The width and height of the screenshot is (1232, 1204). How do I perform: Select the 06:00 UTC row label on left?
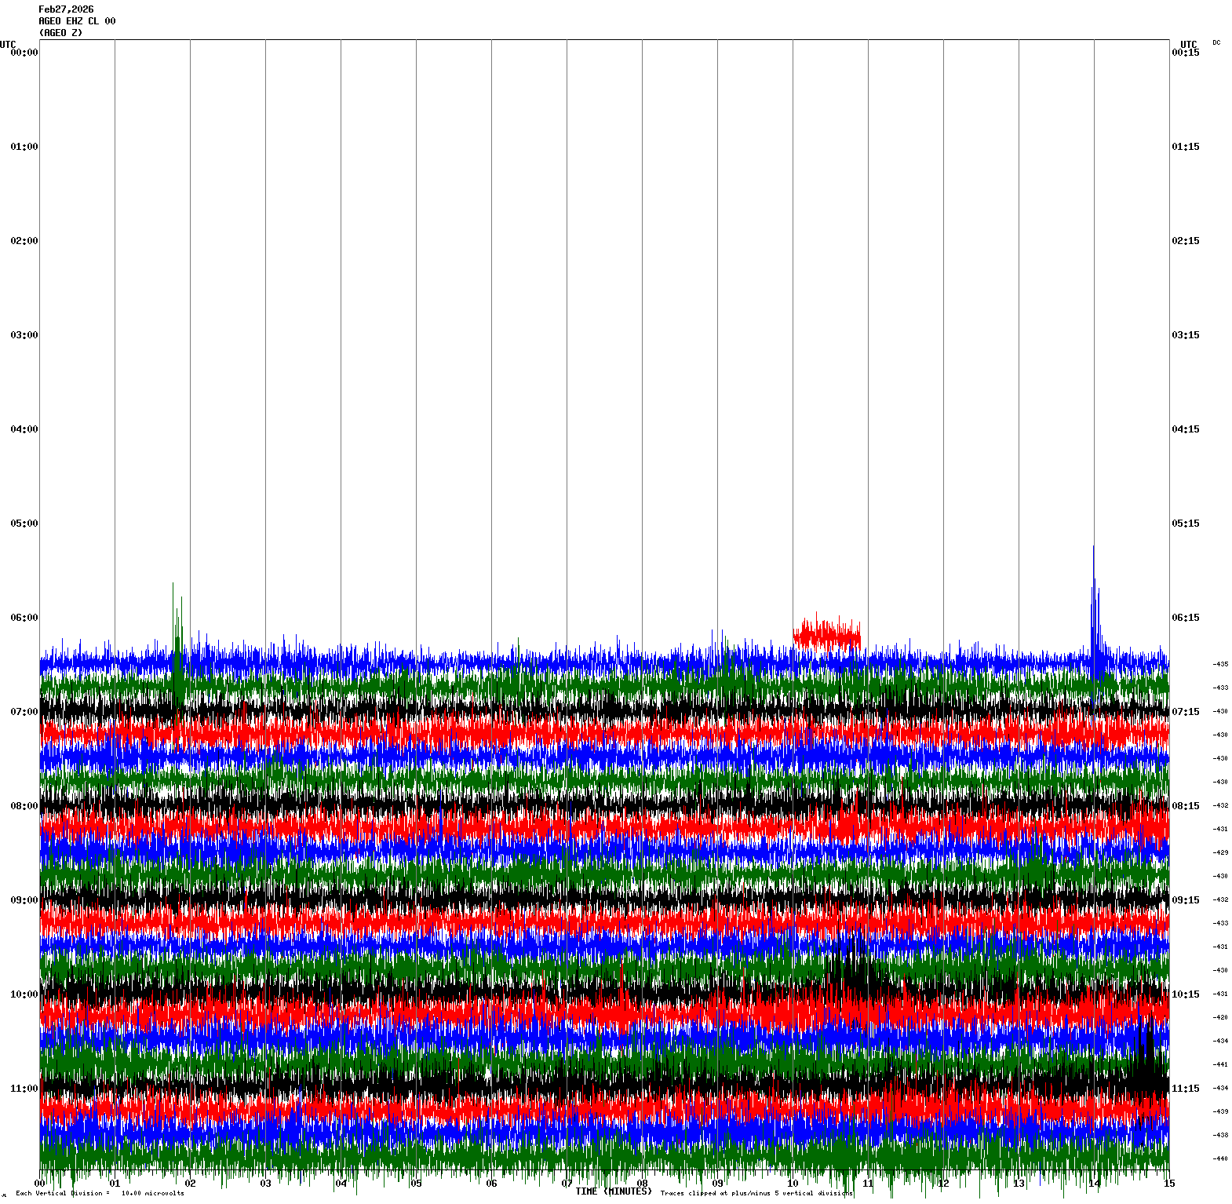click(24, 618)
